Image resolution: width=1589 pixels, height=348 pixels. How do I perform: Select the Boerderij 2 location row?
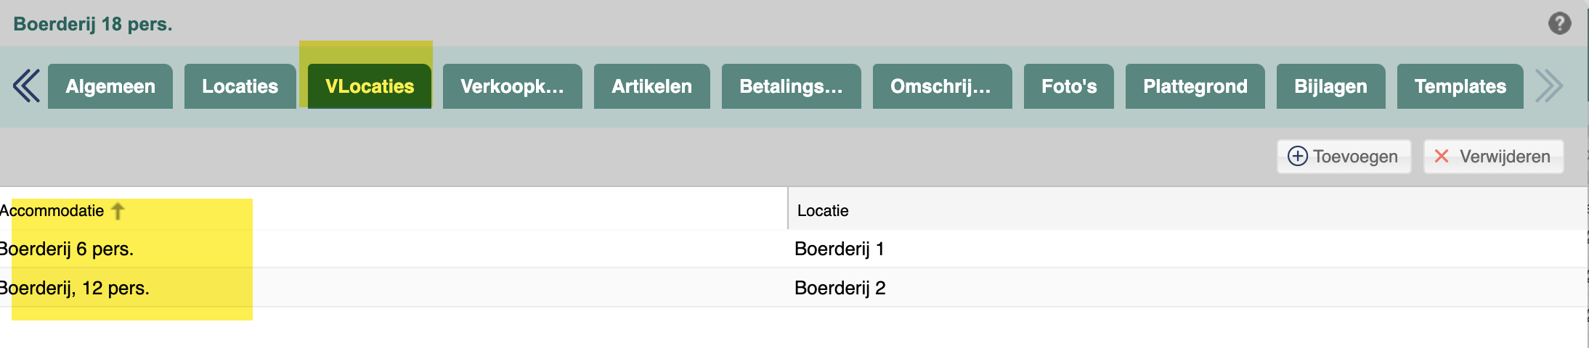coord(793,288)
